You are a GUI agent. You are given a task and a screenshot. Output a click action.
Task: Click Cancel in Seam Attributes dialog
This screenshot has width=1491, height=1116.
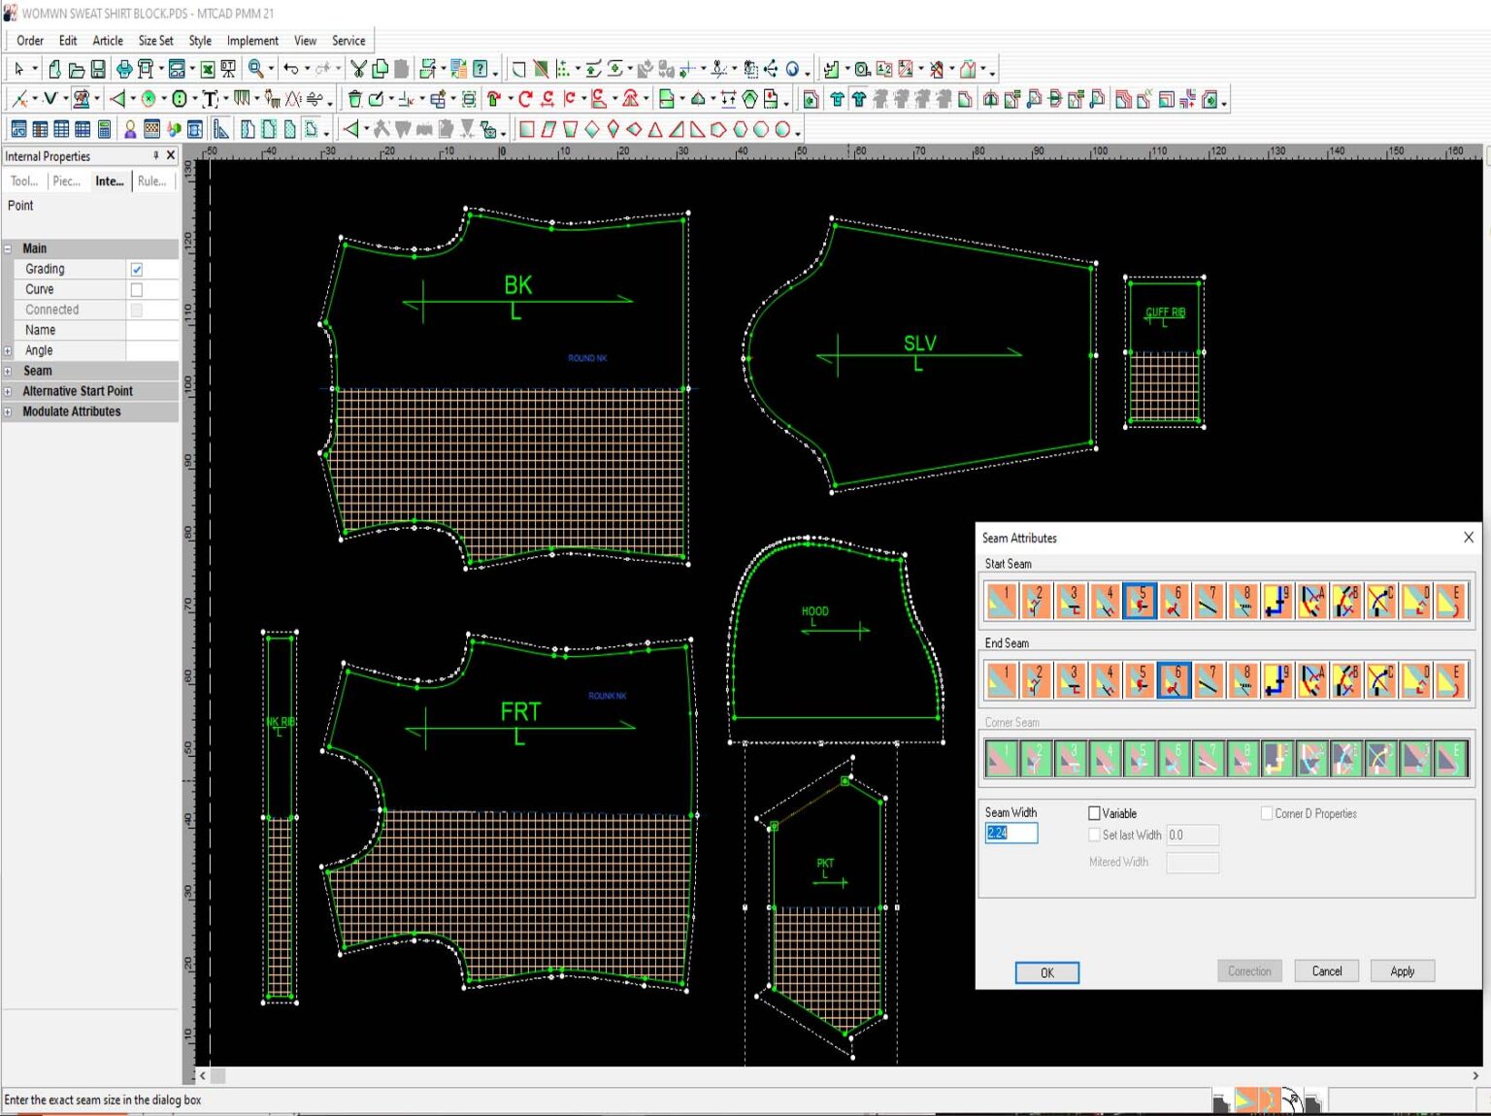(1326, 970)
